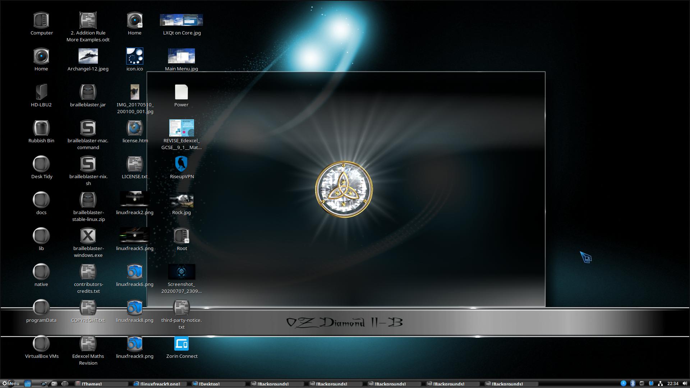Open linuxfreack9.png file
This screenshot has height=388, width=690.
click(x=135, y=343)
